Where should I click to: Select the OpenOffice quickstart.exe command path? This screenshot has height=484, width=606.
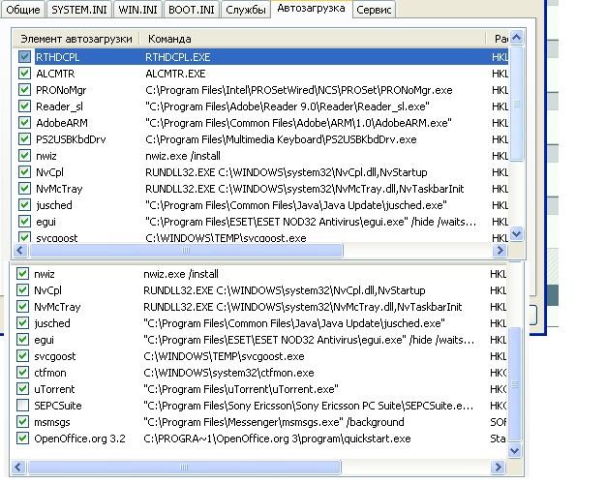277,439
